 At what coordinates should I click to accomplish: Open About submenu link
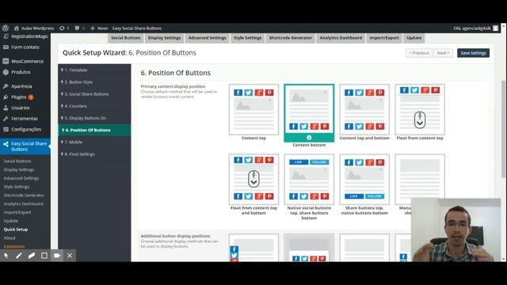point(10,238)
